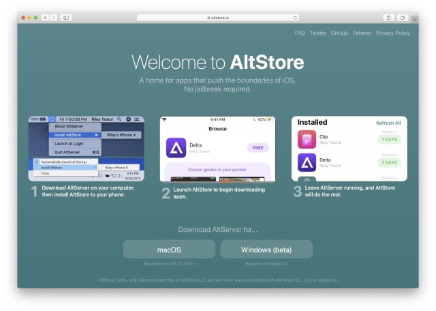Toggle the Safari sidebar button
The image size is (436, 311).
66,18
